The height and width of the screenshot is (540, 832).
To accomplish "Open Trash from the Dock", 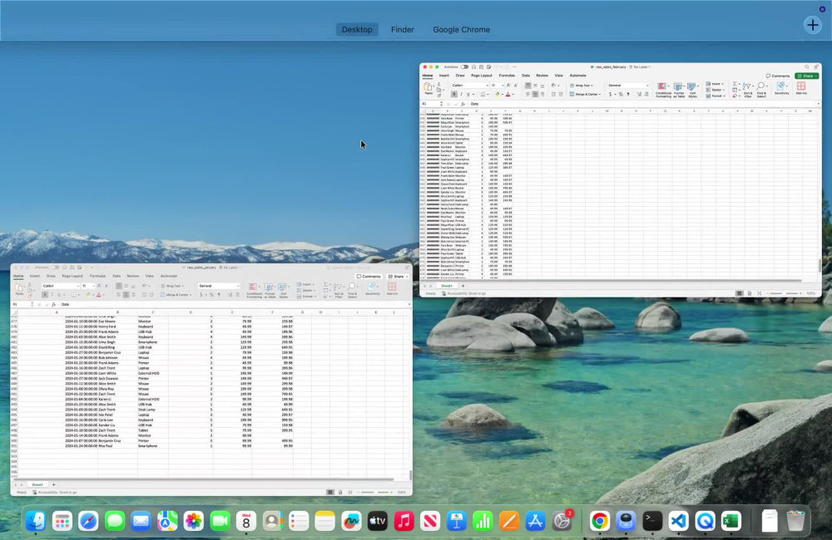I will (795, 522).
